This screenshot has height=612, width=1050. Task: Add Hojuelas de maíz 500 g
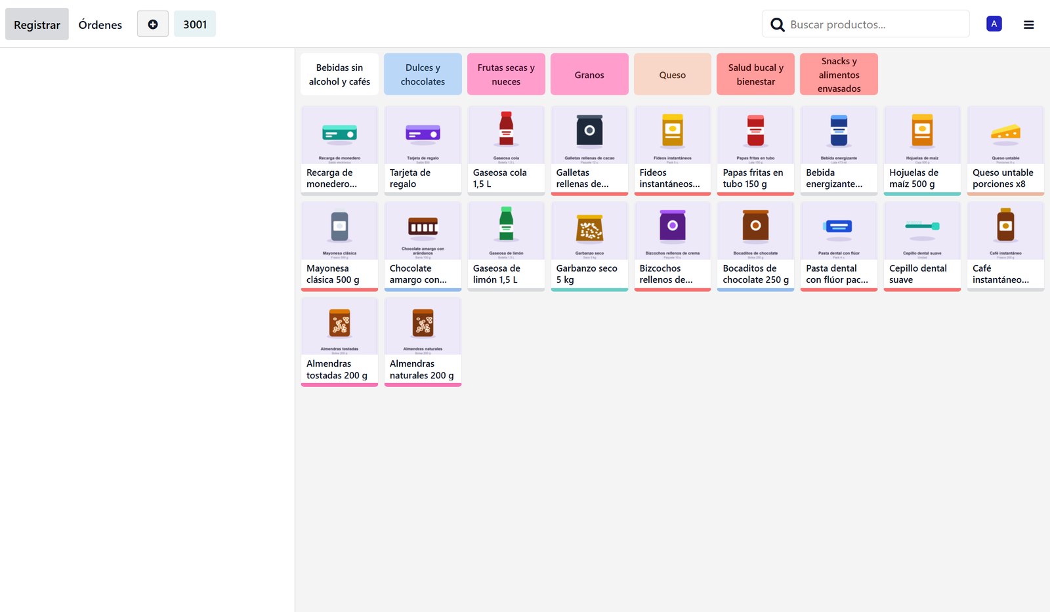pyautogui.click(x=922, y=150)
